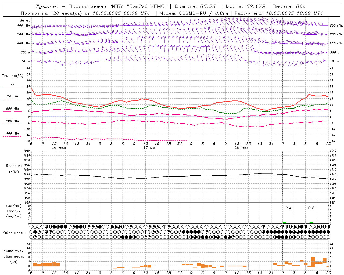Click the "(мм/1ч.)" precipitation unit label

(14, 216)
